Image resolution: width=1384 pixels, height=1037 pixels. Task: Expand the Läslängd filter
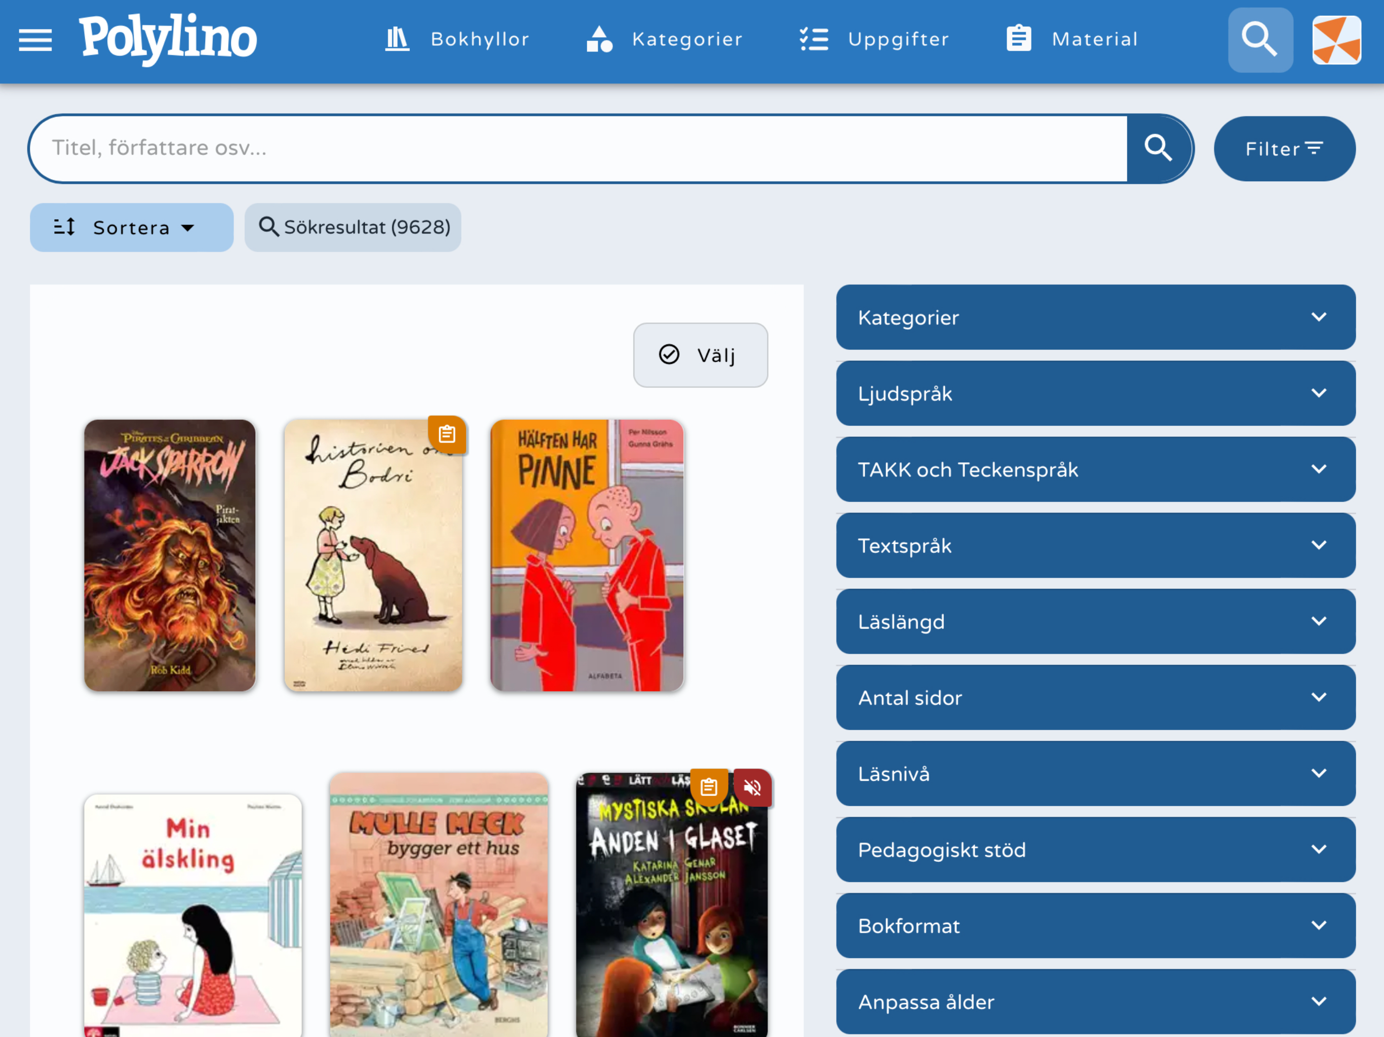[x=1096, y=622]
